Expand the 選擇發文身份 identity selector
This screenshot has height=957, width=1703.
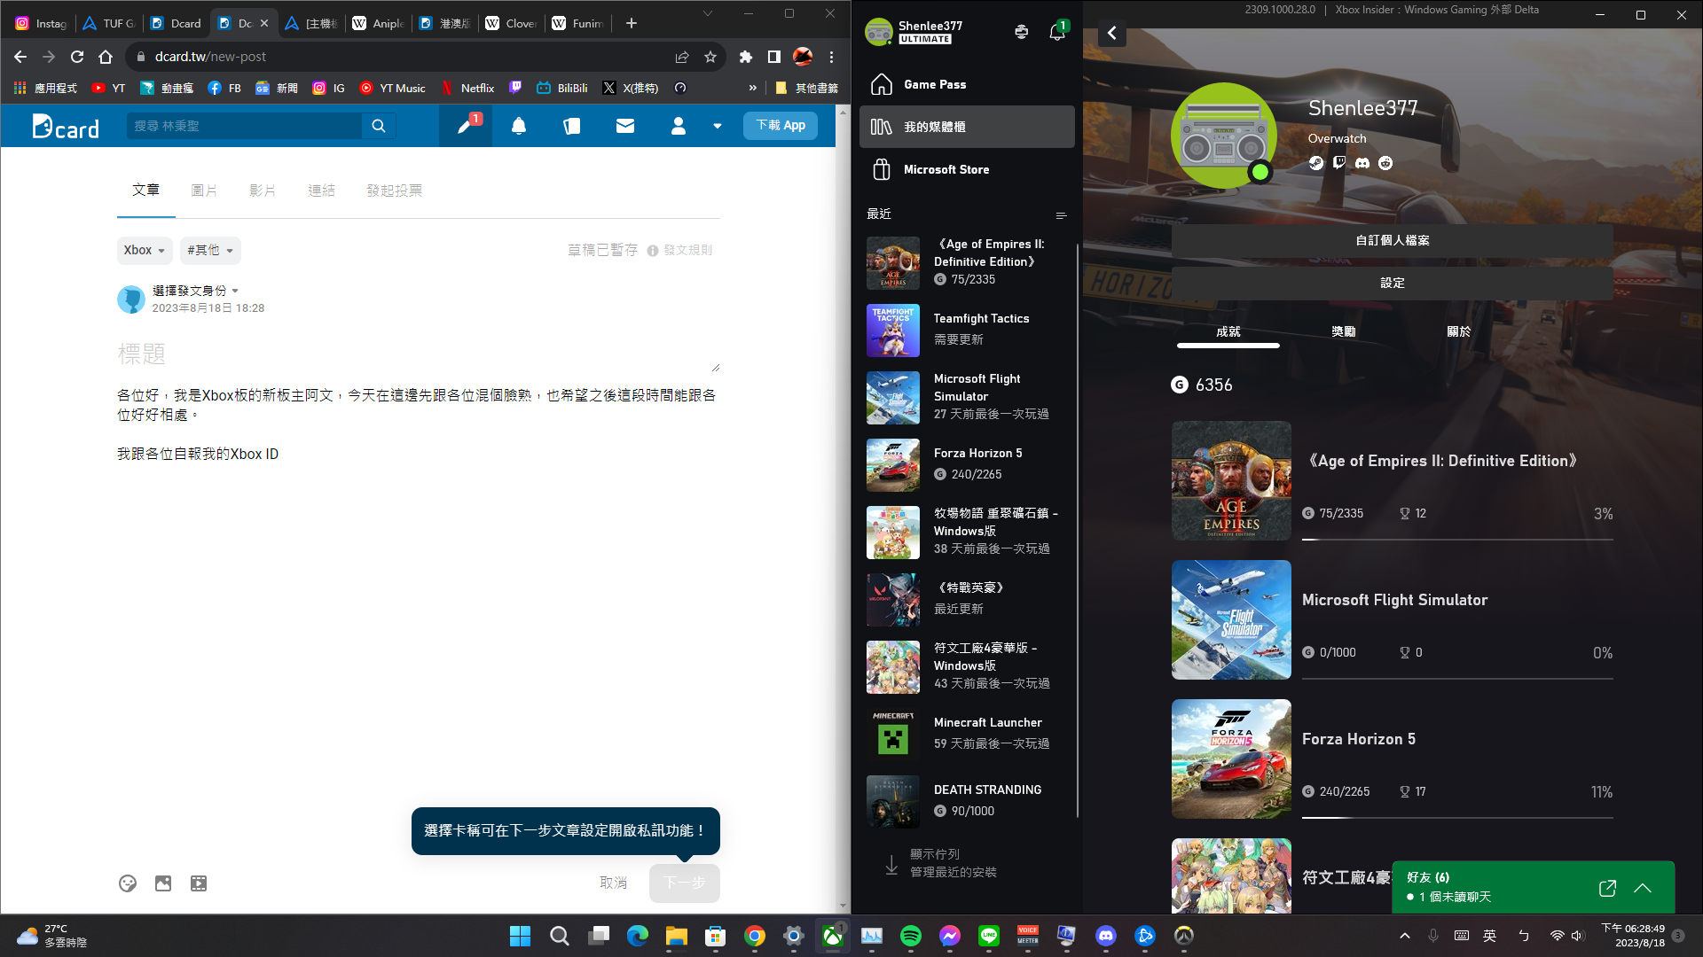click(195, 291)
